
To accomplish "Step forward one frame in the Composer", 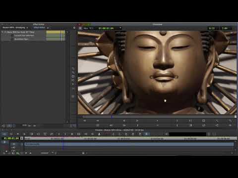I will (137, 121).
